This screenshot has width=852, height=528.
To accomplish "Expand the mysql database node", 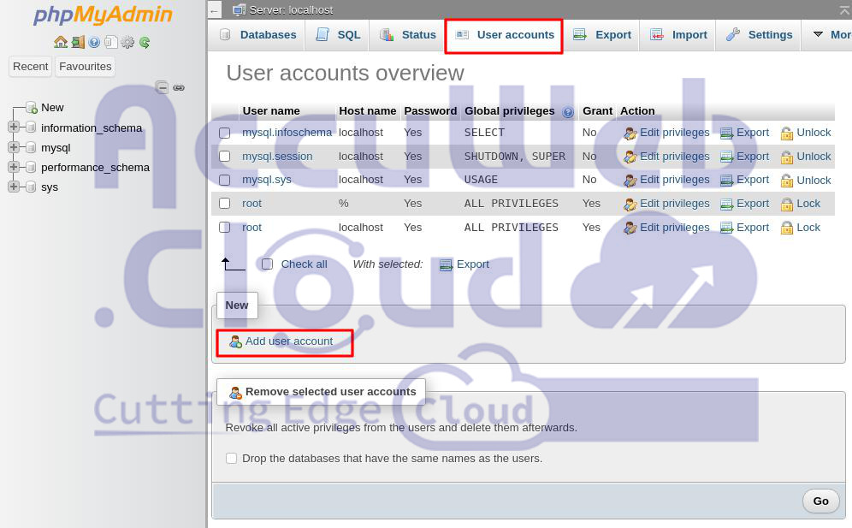I will click(x=14, y=147).
